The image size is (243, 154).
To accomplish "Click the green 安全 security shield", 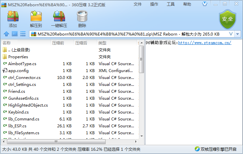I will [227, 19].
